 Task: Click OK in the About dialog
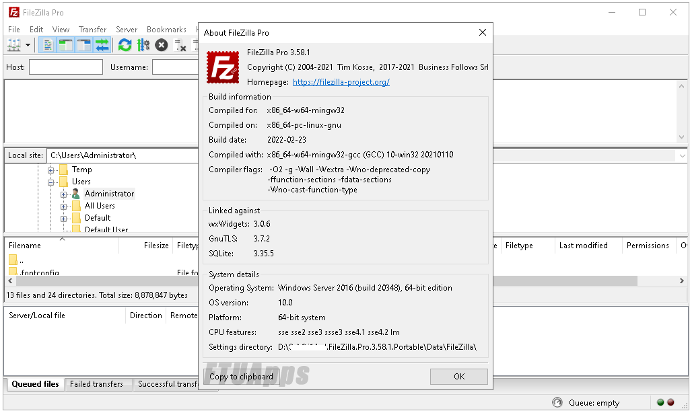459,377
